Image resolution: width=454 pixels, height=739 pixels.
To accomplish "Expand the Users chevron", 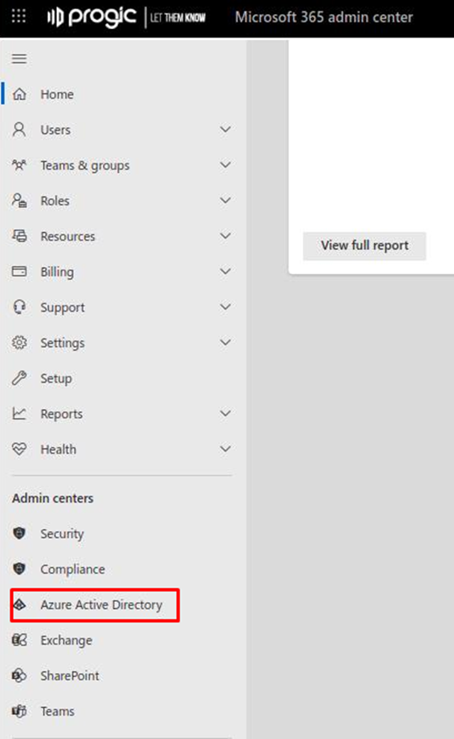I will click(226, 129).
